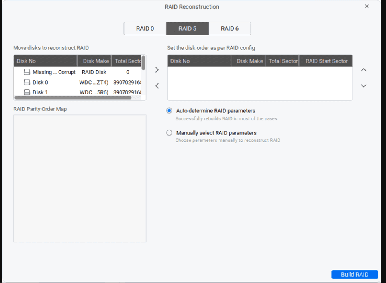The height and width of the screenshot is (283, 386).
Task: Click the disk icon beside Disk 0
Action: coord(26,82)
